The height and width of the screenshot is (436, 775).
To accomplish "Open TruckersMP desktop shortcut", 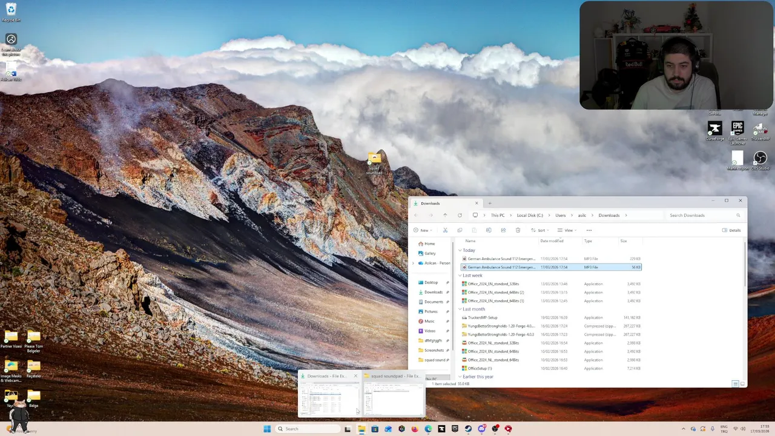I will (x=760, y=131).
